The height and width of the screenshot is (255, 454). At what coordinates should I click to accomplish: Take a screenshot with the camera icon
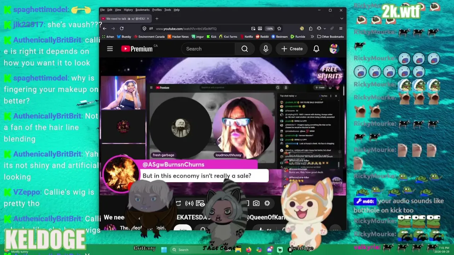tap(256, 203)
